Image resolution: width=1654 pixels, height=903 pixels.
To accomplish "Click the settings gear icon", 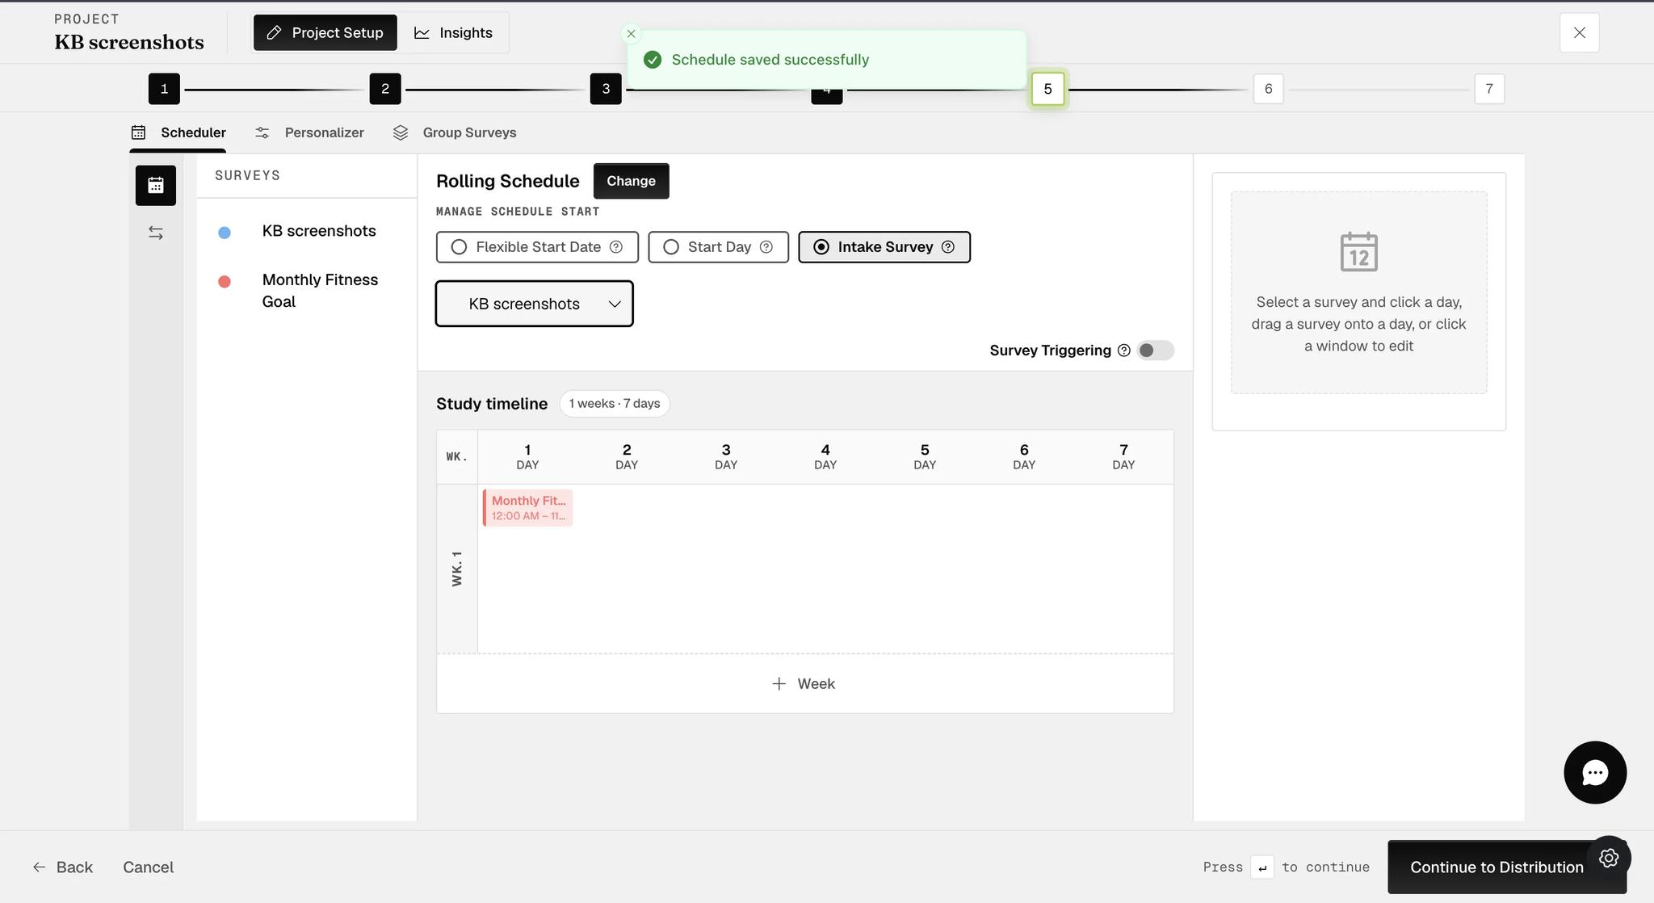I will (x=1609, y=858).
